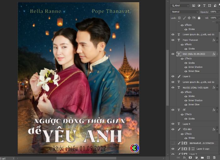Delete layer trash icon
The image size is (220, 160).
214,157
